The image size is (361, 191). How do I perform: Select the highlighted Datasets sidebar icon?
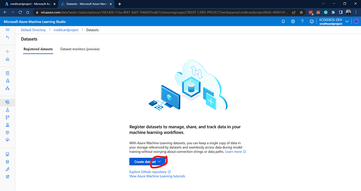7,102
